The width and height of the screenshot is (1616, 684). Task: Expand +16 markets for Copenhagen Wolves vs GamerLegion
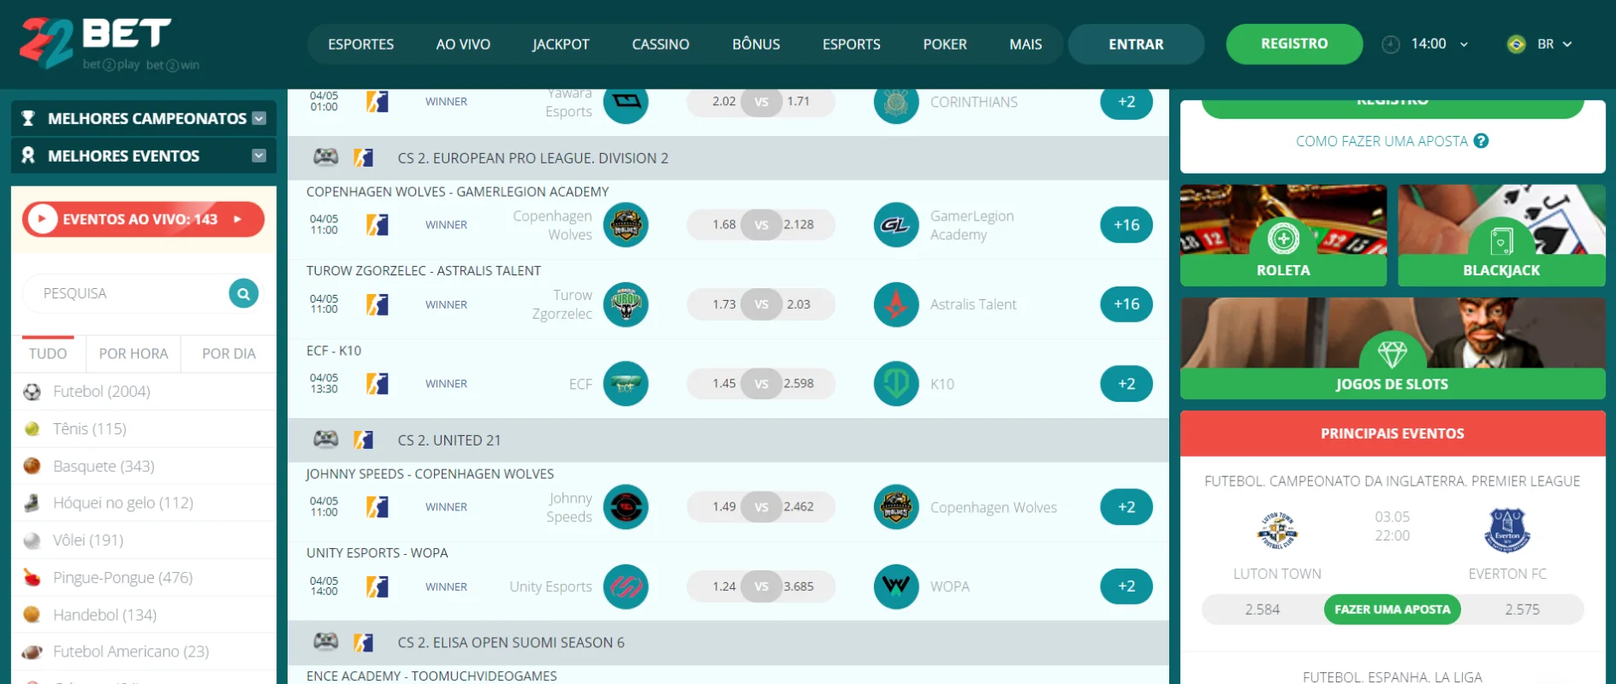coord(1126,225)
